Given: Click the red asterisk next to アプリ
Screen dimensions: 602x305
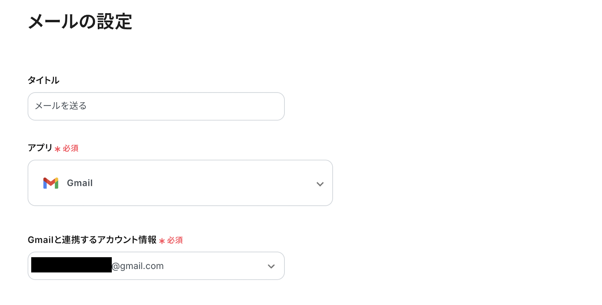Looking at the screenshot, I should [x=58, y=149].
